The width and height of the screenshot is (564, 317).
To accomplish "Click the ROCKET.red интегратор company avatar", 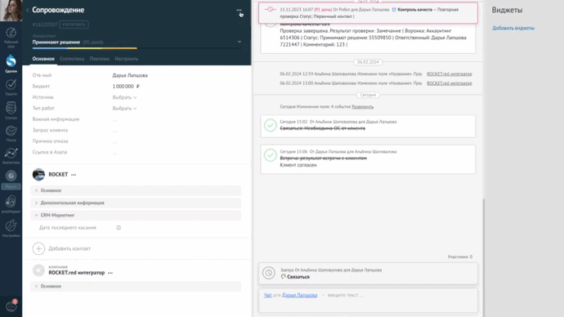I will pyautogui.click(x=38, y=270).
